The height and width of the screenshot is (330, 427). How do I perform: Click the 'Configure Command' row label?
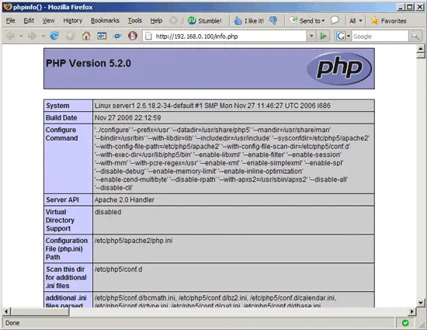pos(61,134)
